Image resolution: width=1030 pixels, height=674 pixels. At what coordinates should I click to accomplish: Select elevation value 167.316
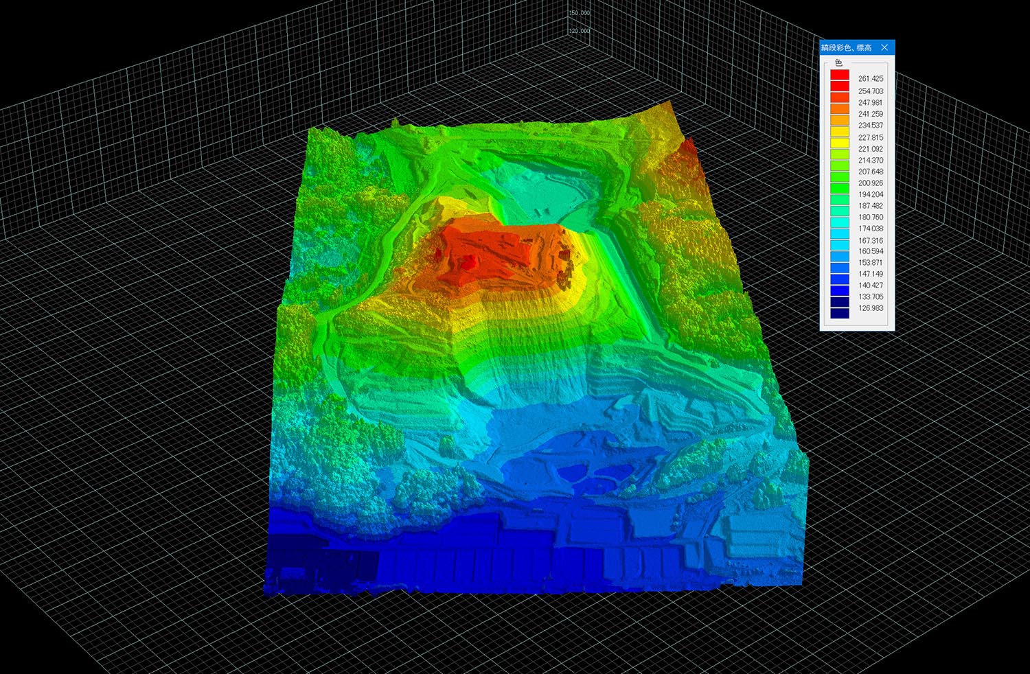pyautogui.click(x=871, y=240)
